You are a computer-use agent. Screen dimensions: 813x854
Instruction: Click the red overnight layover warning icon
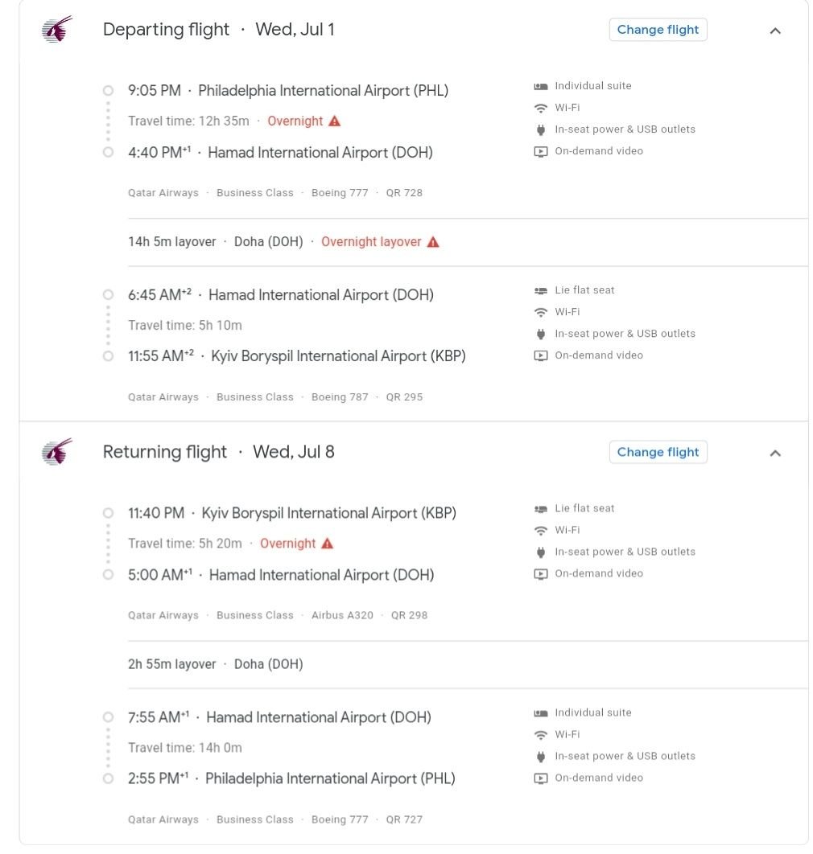pyautogui.click(x=433, y=242)
